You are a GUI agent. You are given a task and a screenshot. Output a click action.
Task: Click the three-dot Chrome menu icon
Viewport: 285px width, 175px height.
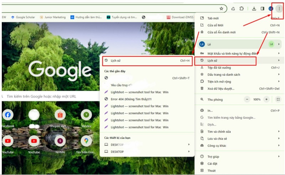pos(279,9)
